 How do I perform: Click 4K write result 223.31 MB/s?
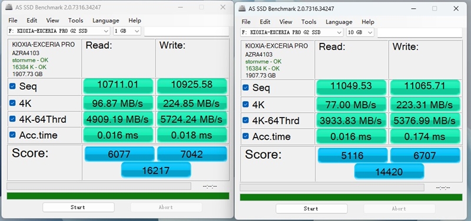tap(425, 105)
